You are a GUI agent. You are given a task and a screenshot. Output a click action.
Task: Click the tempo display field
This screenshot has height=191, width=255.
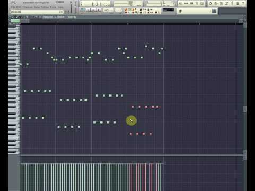tap(108, 10)
